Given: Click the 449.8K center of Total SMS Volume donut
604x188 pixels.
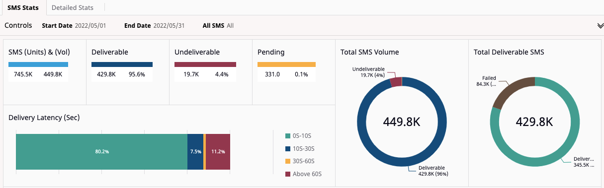Looking at the screenshot, I should coord(402,122).
